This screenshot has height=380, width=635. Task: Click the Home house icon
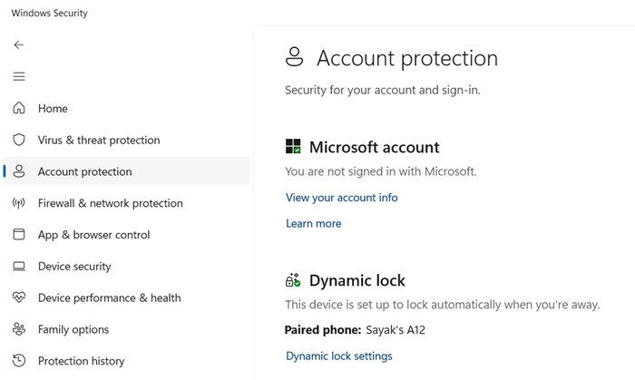(x=19, y=108)
